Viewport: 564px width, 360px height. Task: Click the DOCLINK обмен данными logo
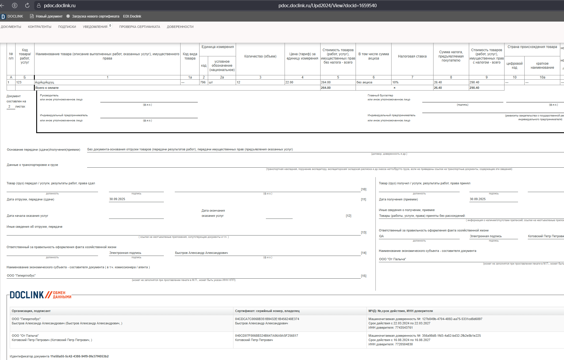[40, 295]
